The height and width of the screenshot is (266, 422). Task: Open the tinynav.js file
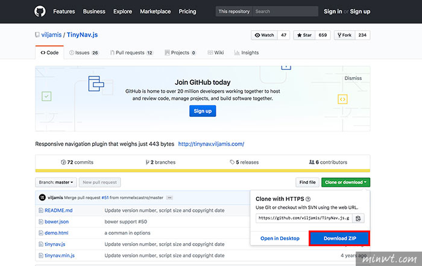55,244
